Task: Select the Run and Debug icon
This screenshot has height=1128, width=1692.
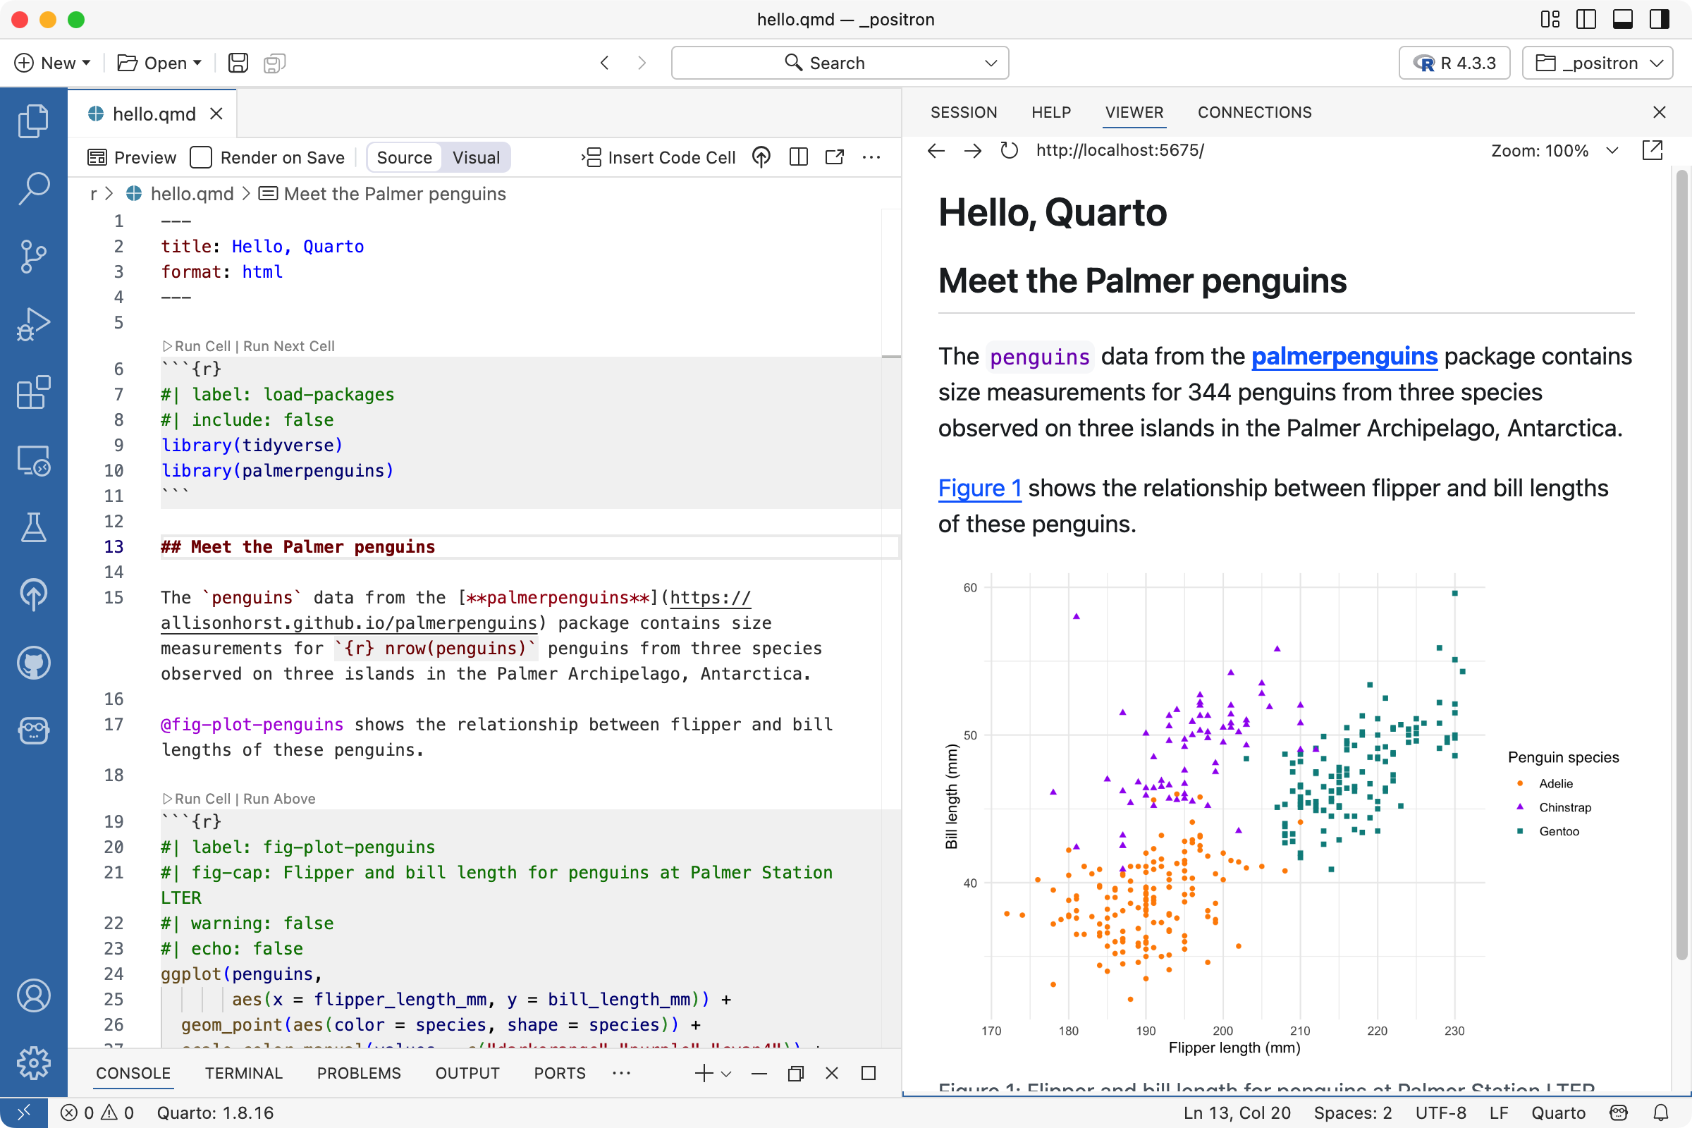Action: pyautogui.click(x=33, y=324)
